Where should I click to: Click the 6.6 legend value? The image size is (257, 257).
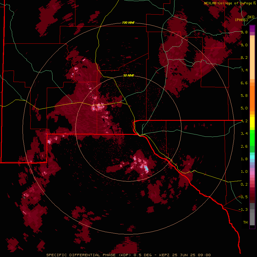click(x=244, y=83)
